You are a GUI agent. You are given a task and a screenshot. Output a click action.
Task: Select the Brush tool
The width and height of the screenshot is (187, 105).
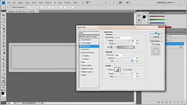[x=4, y=39]
